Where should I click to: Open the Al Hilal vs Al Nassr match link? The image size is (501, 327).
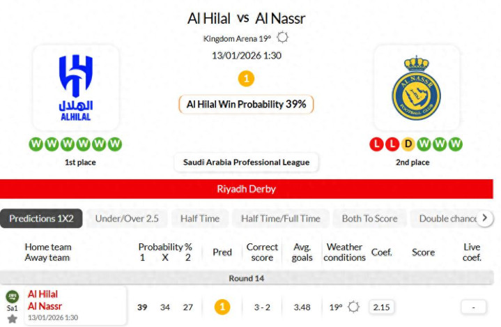(43, 300)
